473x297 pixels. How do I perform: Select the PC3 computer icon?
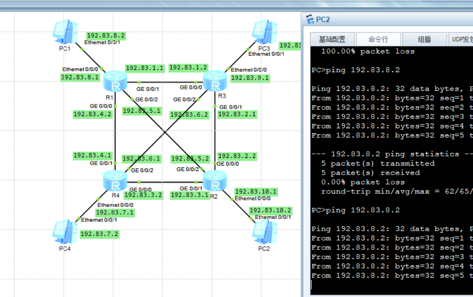click(x=264, y=32)
